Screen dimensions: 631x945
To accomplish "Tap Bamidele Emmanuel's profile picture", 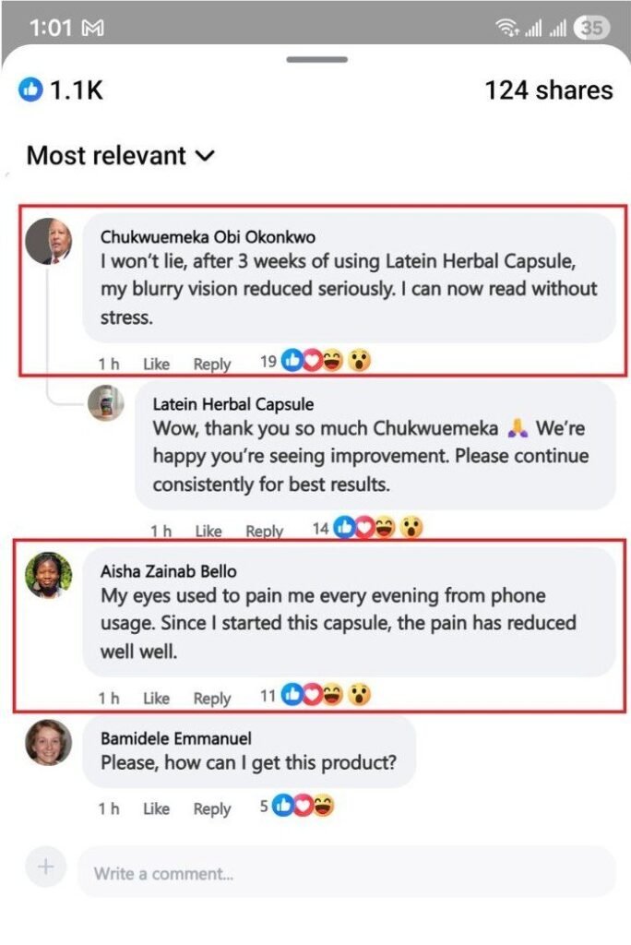I will point(48,742).
